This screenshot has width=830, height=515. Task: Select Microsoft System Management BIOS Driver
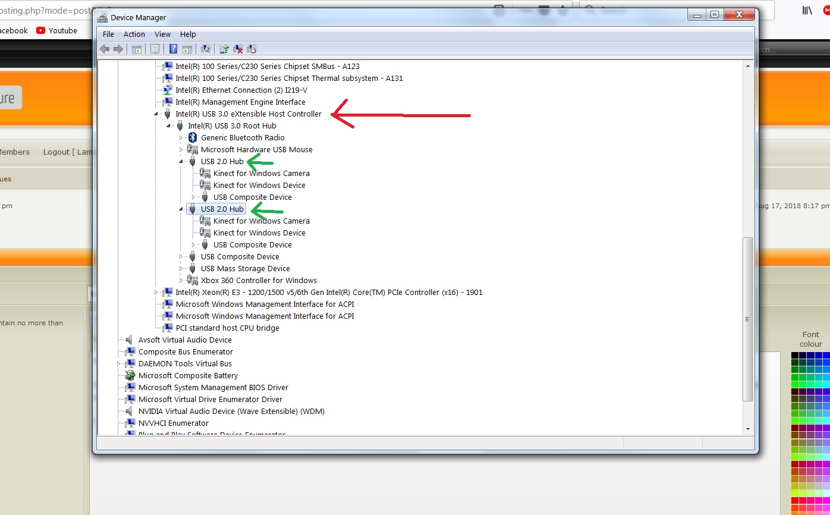coord(213,387)
